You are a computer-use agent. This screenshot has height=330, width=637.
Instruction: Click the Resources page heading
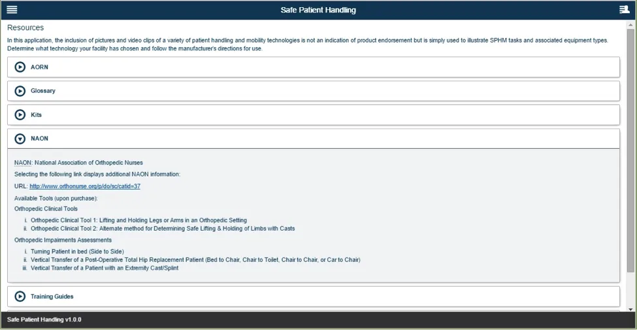25,27
